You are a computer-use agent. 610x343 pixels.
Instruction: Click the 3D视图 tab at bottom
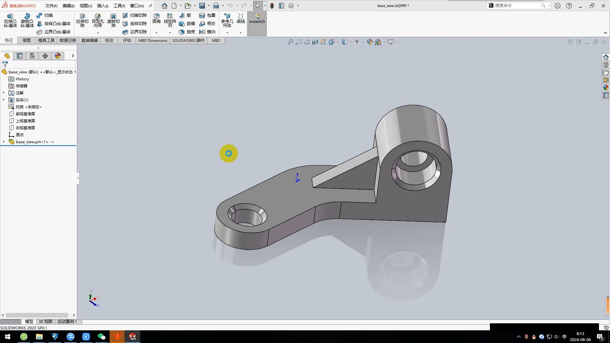[x=45, y=321]
